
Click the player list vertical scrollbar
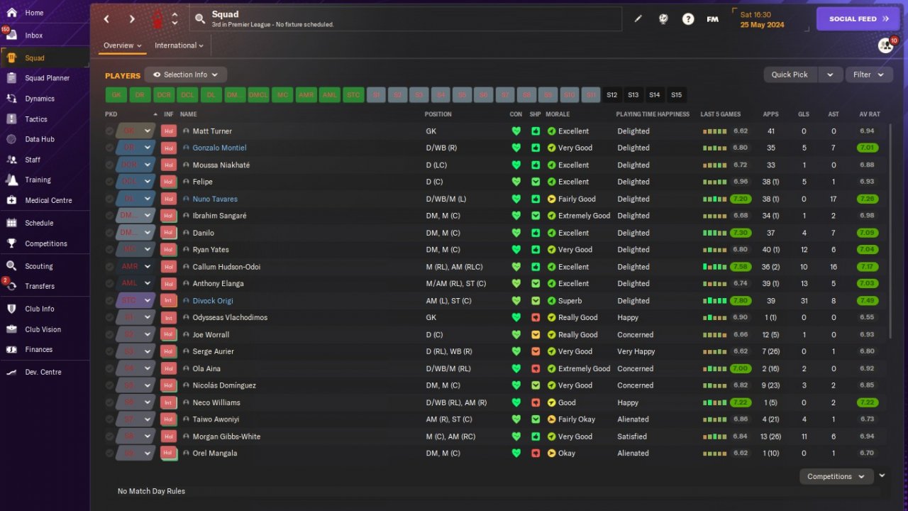tap(890, 232)
